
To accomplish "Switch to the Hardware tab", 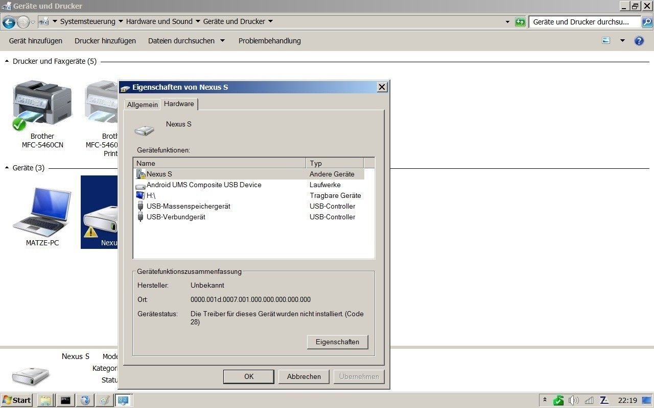I will click(179, 104).
